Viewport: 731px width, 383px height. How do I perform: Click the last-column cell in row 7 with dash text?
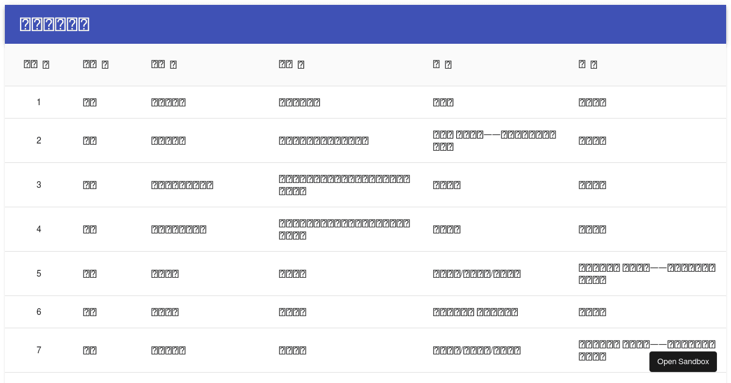pos(647,350)
